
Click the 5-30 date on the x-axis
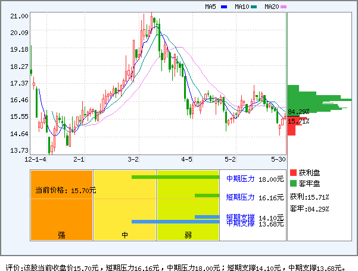coord(278,159)
